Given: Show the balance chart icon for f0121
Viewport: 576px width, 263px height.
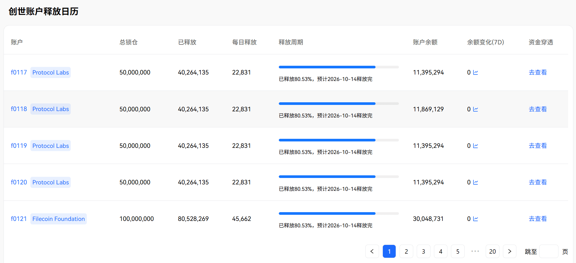Looking at the screenshot, I should pyautogui.click(x=475, y=219).
